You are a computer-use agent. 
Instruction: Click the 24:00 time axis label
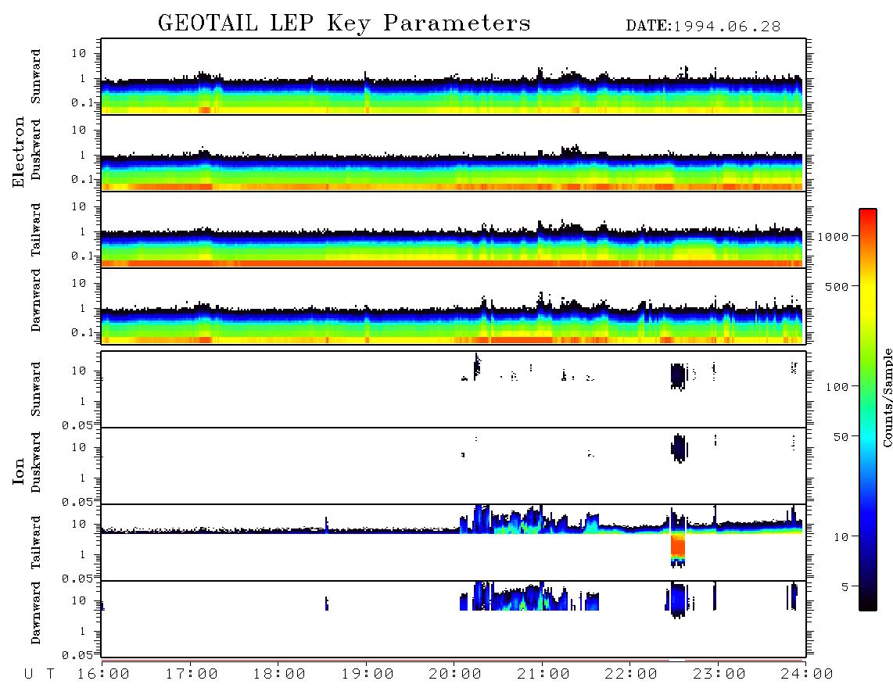click(807, 674)
